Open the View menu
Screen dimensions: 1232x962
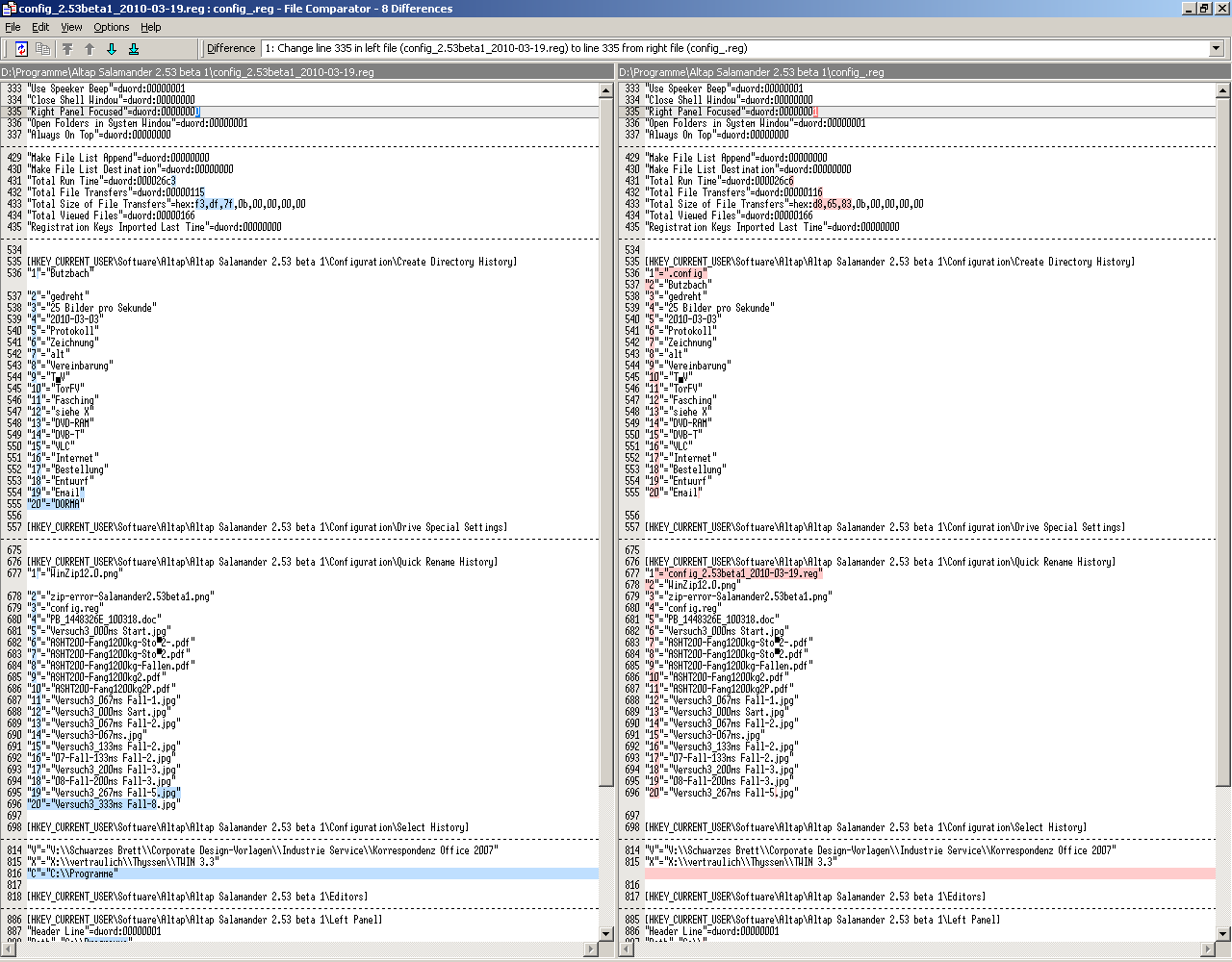tap(71, 27)
